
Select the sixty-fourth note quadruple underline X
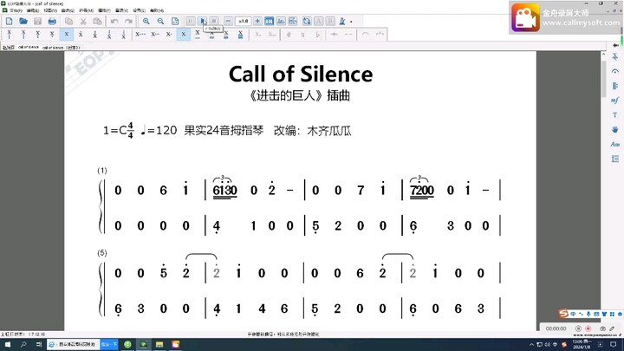coord(240,34)
